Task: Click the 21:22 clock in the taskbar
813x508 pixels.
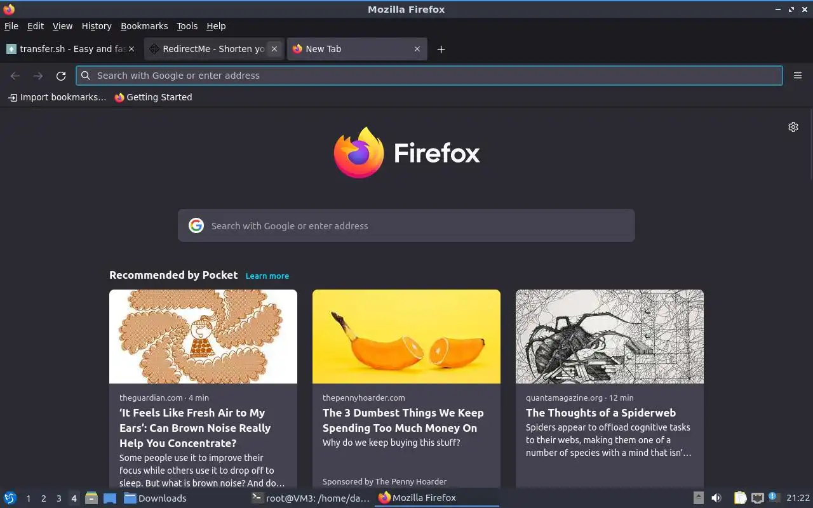Action: (798, 498)
